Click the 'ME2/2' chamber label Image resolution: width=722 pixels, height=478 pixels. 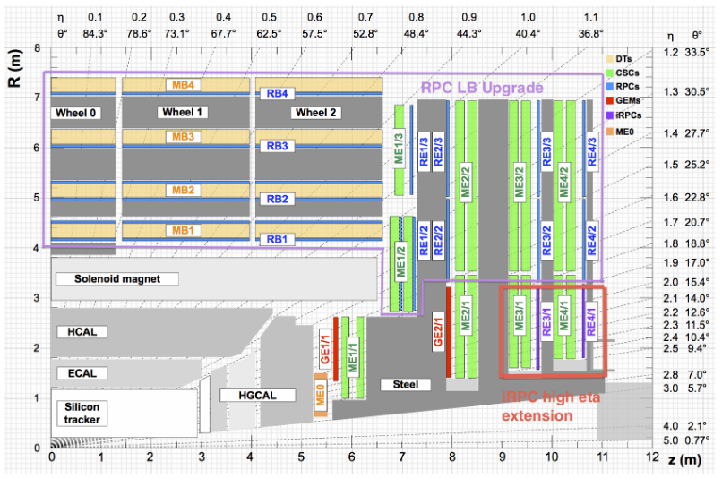(x=466, y=182)
